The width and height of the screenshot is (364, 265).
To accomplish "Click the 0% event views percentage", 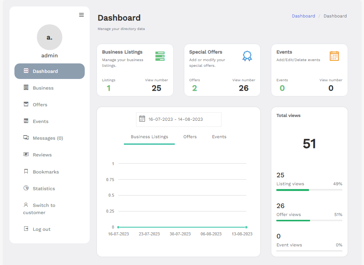I will coord(339,245).
